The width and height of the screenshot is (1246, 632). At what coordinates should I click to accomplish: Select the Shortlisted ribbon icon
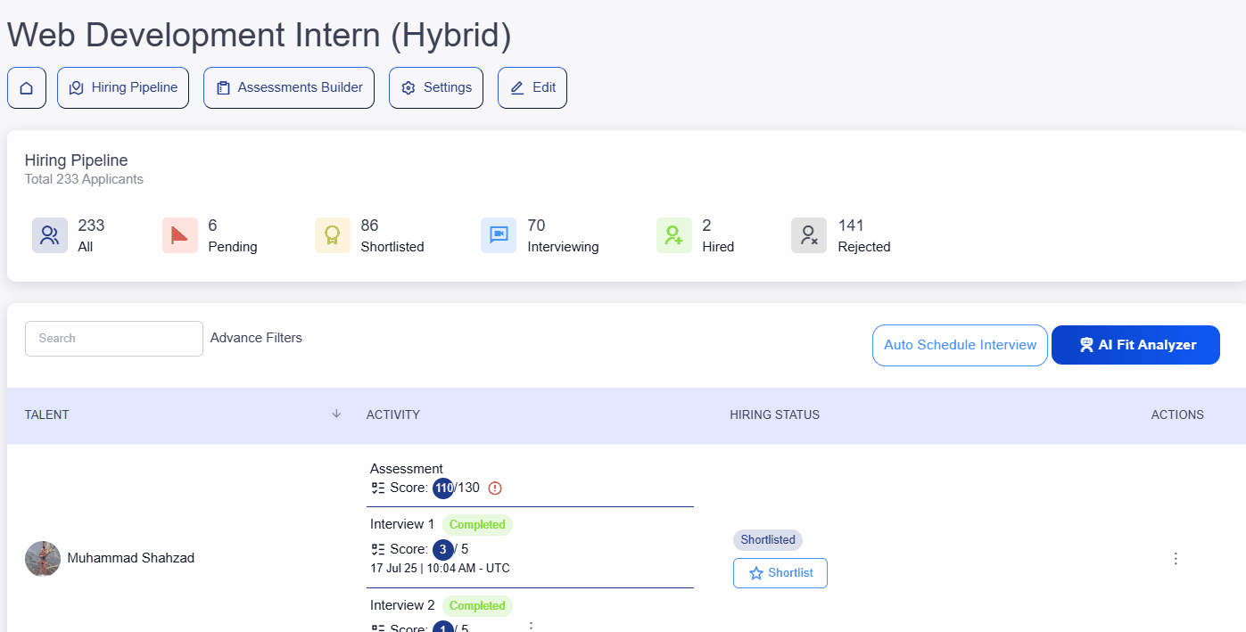(333, 235)
